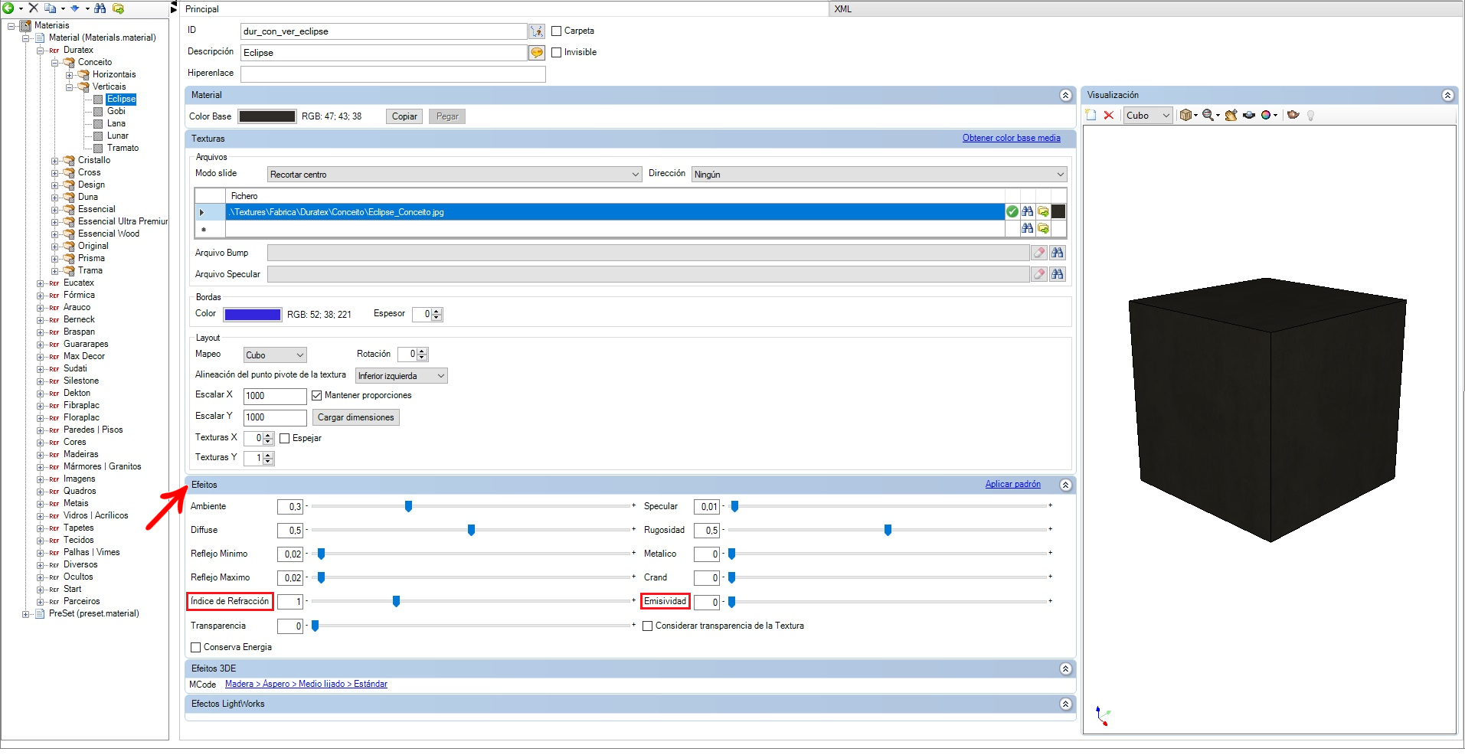The width and height of the screenshot is (1465, 755).
Task: Click the Pegar button
Action: 447,116
